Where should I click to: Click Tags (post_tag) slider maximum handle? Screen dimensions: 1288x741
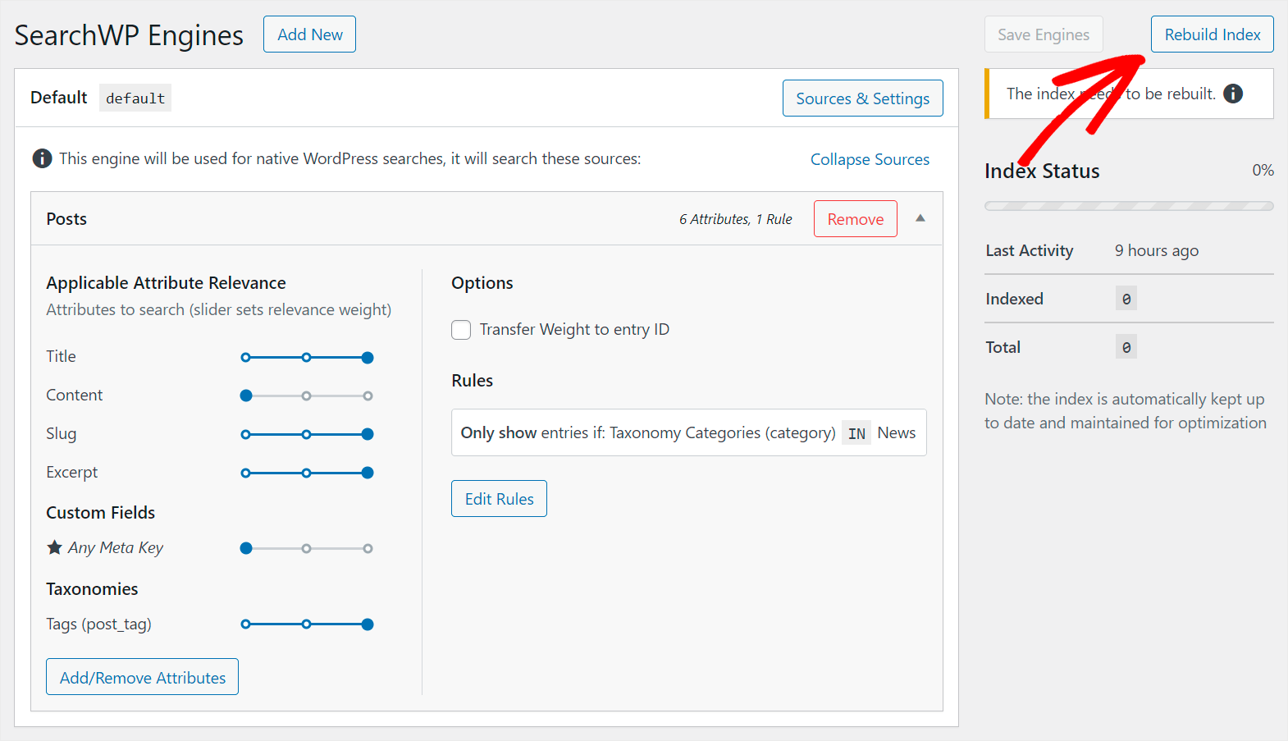[368, 624]
